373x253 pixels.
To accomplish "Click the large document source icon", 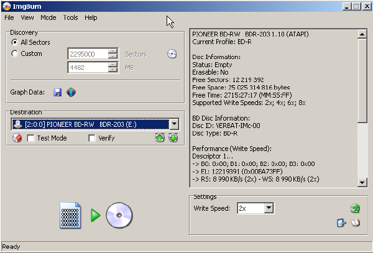I will (70, 216).
